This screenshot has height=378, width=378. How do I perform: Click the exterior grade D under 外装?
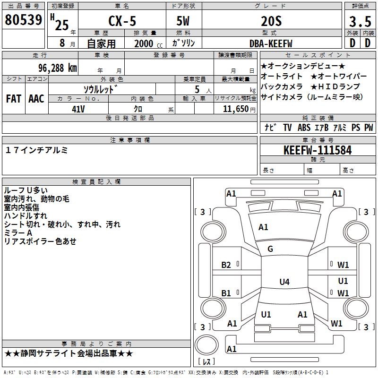point(352,43)
